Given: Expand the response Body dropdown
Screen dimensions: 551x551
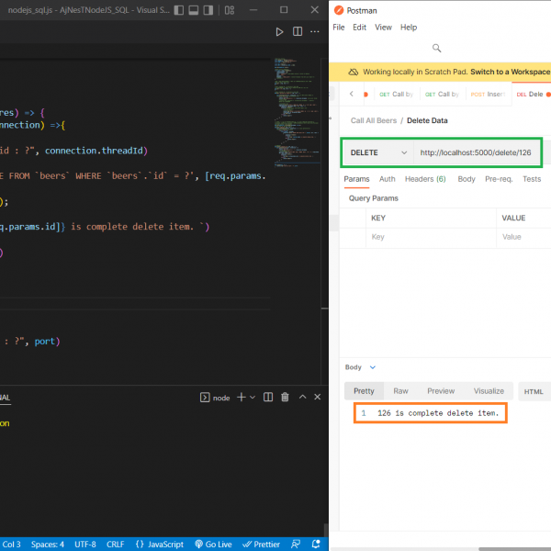Looking at the screenshot, I should tap(372, 367).
